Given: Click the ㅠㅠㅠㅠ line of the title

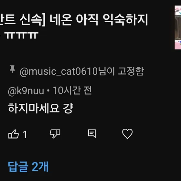Looking at the screenshot, I should (21, 35).
